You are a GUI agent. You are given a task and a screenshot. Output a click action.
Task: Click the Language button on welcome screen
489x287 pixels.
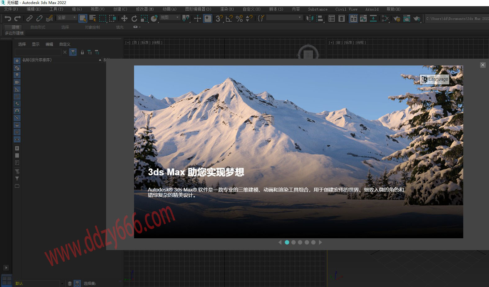click(434, 79)
